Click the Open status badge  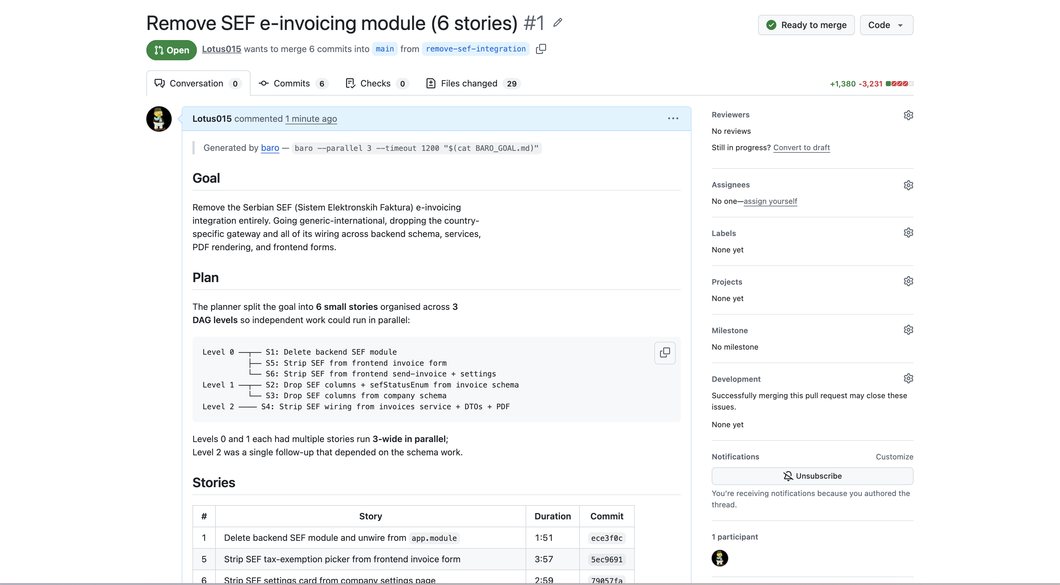pyautogui.click(x=171, y=50)
